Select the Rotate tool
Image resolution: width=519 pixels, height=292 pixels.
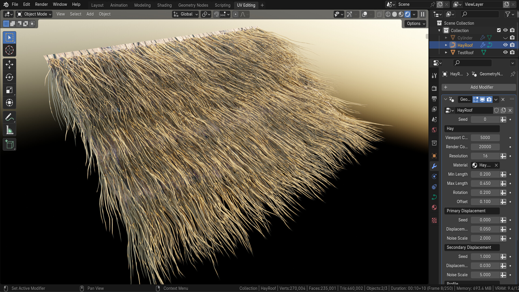coord(9,77)
